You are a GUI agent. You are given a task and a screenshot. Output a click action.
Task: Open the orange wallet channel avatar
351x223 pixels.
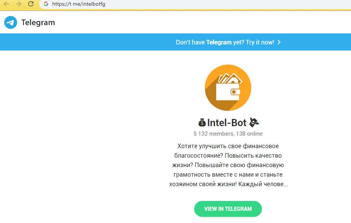pos(228,88)
